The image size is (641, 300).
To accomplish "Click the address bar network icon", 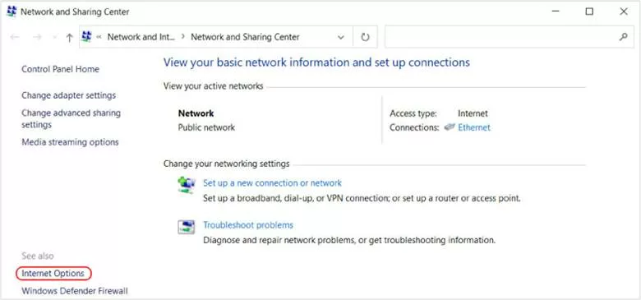I will 86,37.
